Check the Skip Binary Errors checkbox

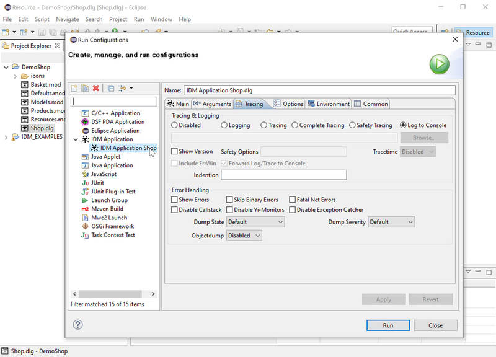229,200
